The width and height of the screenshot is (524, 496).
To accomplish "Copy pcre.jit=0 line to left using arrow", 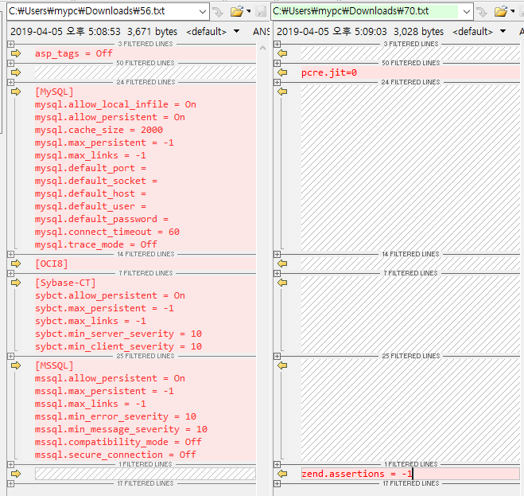I will (282, 72).
